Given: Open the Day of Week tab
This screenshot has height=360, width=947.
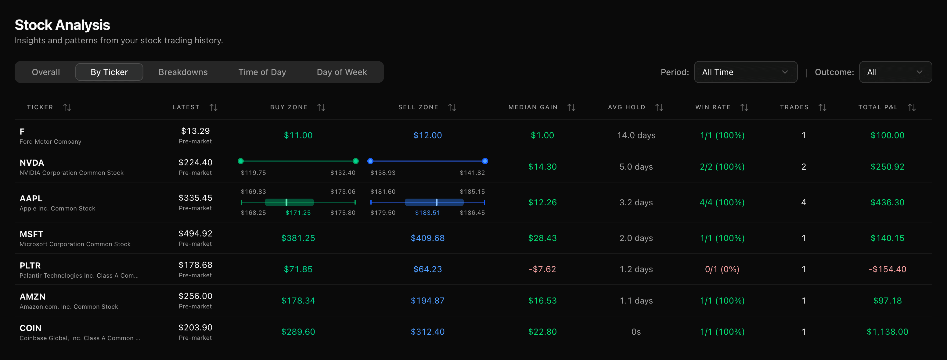Looking at the screenshot, I should pos(342,72).
